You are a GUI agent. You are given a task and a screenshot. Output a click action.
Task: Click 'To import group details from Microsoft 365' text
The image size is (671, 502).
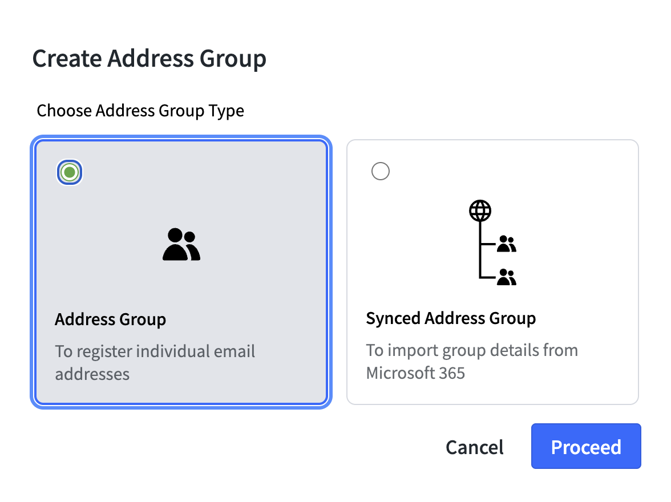pyautogui.click(x=471, y=361)
